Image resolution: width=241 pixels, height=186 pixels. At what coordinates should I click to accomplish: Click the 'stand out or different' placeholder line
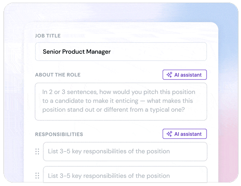(x=113, y=110)
